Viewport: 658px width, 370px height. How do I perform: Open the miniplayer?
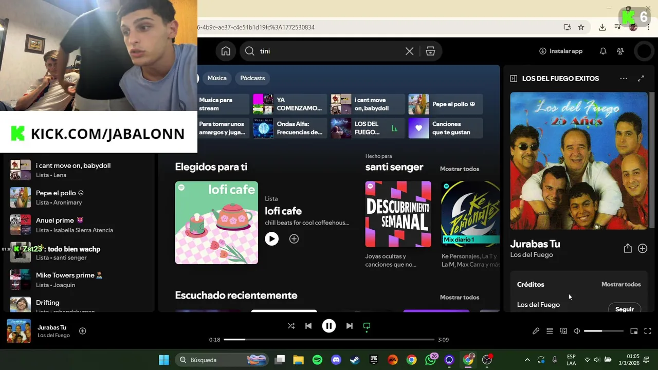pos(634,331)
